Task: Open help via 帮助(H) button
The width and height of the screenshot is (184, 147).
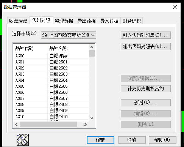Action: click(162, 140)
